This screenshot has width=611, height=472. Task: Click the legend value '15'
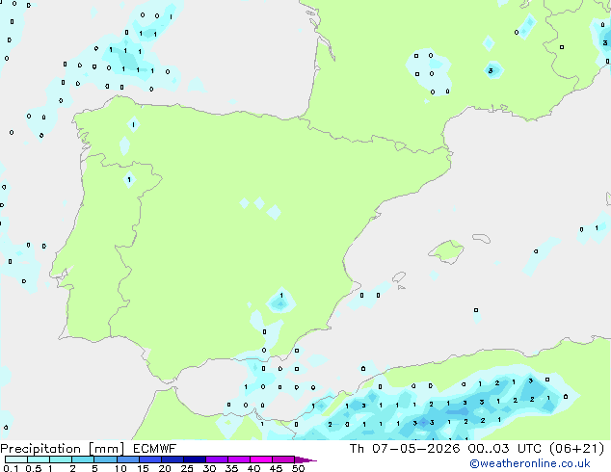(x=143, y=468)
